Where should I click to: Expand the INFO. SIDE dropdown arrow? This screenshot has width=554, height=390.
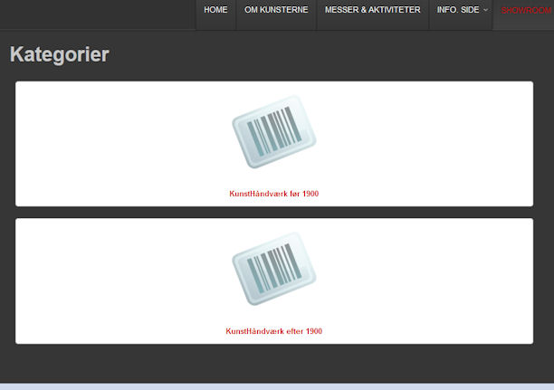485,10
